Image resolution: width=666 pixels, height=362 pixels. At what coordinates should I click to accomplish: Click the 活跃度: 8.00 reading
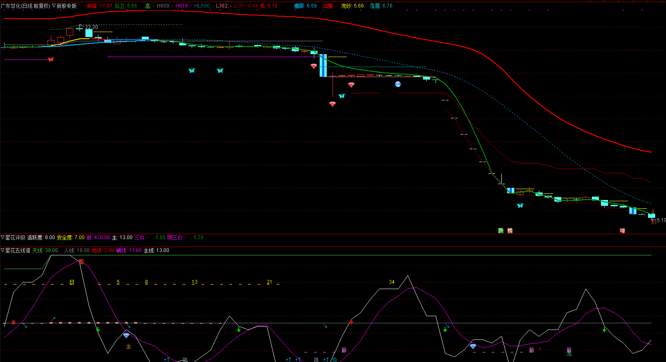[x=41, y=237]
